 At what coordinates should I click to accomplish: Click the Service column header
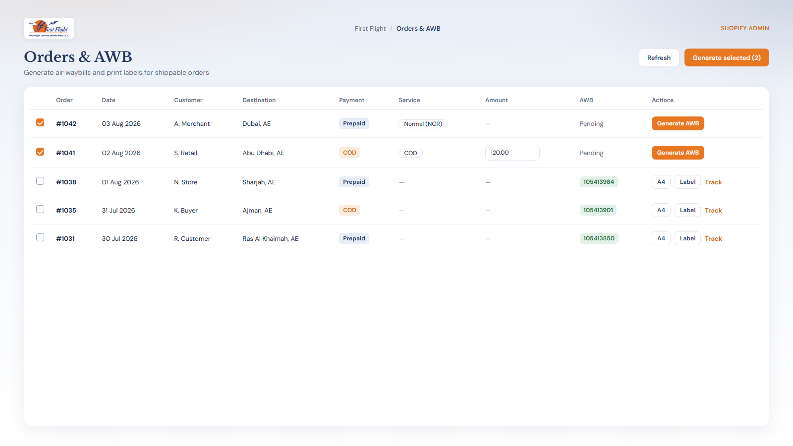pos(409,100)
